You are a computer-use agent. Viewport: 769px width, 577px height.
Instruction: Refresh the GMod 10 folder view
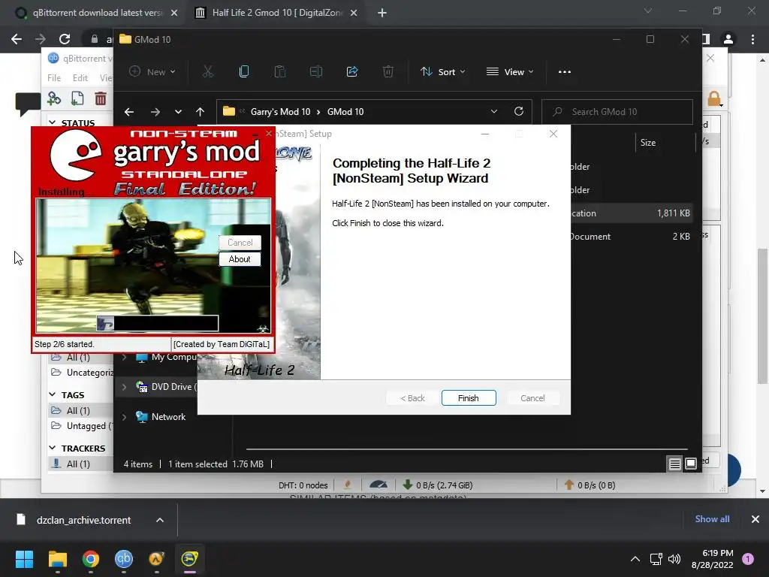[518, 112]
